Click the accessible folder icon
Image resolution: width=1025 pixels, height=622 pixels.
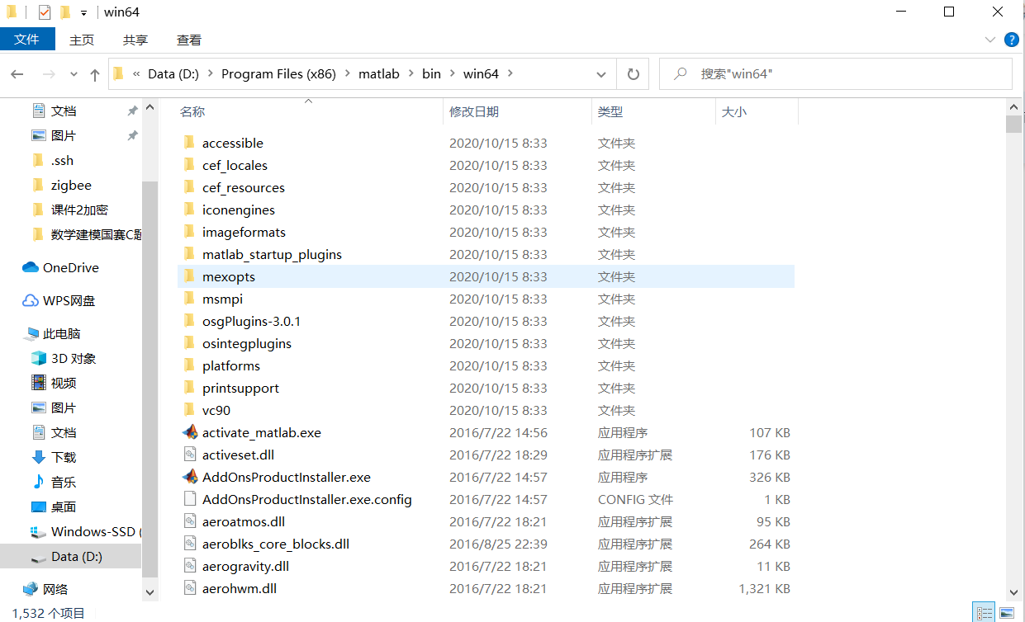coord(189,143)
